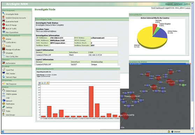195x135 pixels.
Task: Click the ENIRA Update arrow icon
Action: tap(4, 94)
